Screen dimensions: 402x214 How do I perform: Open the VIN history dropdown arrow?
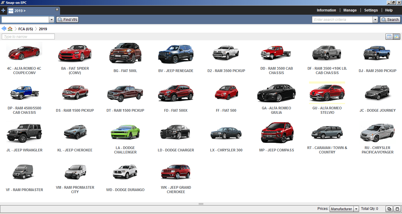pos(52,19)
